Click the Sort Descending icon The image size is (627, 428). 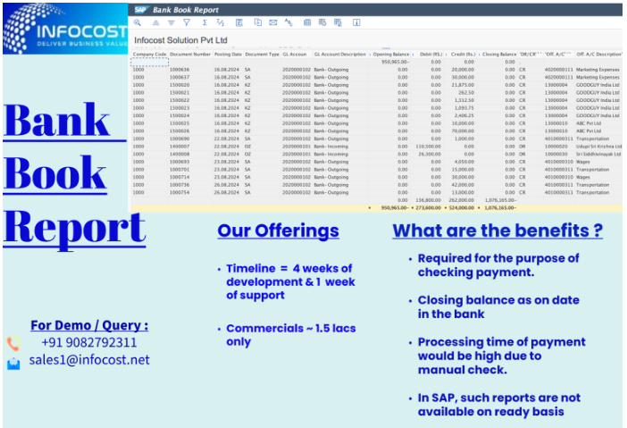(x=171, y=22)
